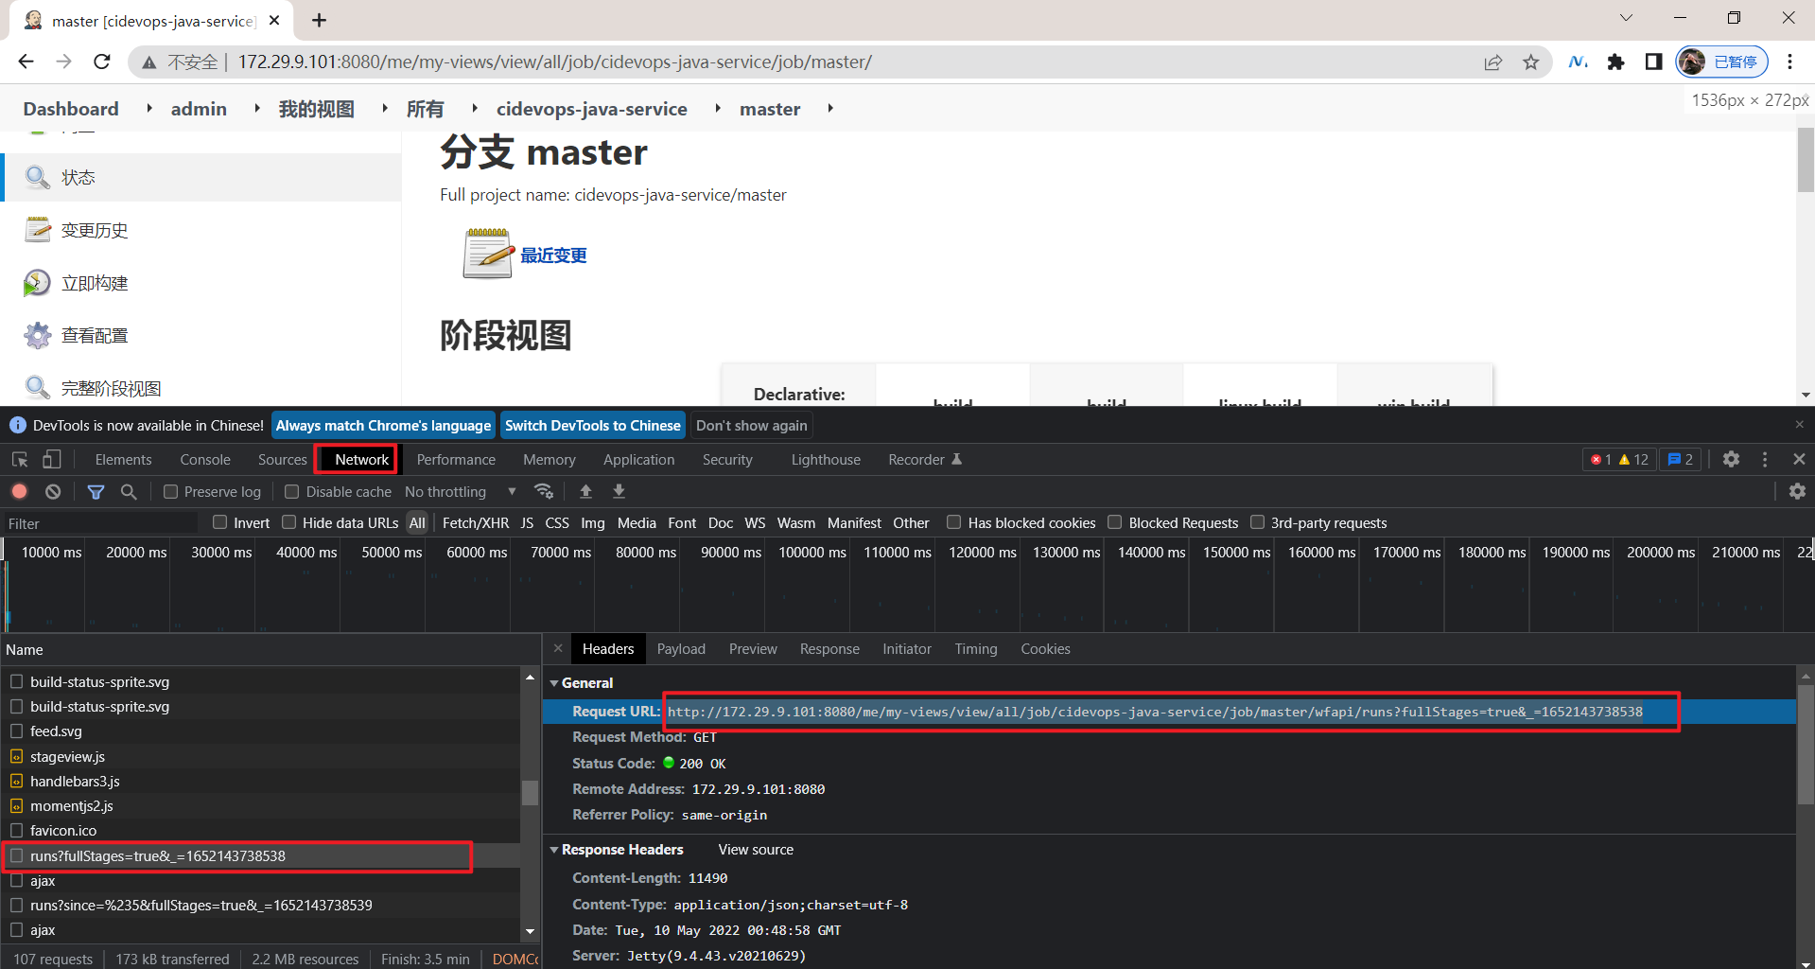
Task: Activate the DevTools inspect element picker
Action: [x=20, y=460]
